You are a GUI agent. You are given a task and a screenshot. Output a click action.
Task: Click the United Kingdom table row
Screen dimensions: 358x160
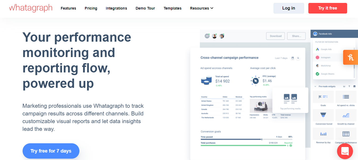[222, 105]
